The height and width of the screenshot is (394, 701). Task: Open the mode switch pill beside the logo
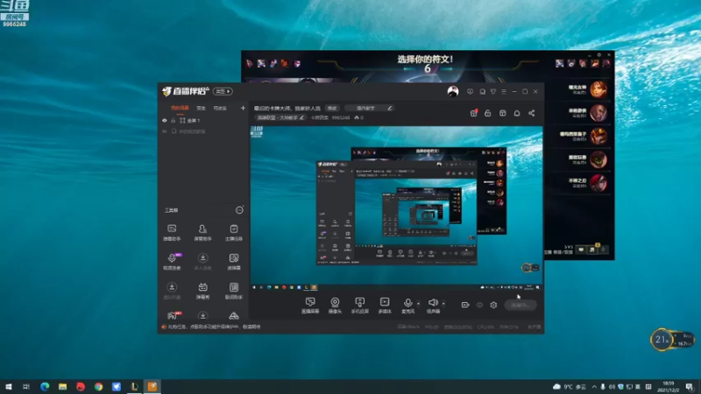223,91
